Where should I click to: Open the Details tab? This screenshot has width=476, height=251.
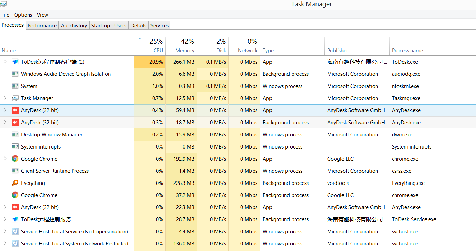pos(138,26)
